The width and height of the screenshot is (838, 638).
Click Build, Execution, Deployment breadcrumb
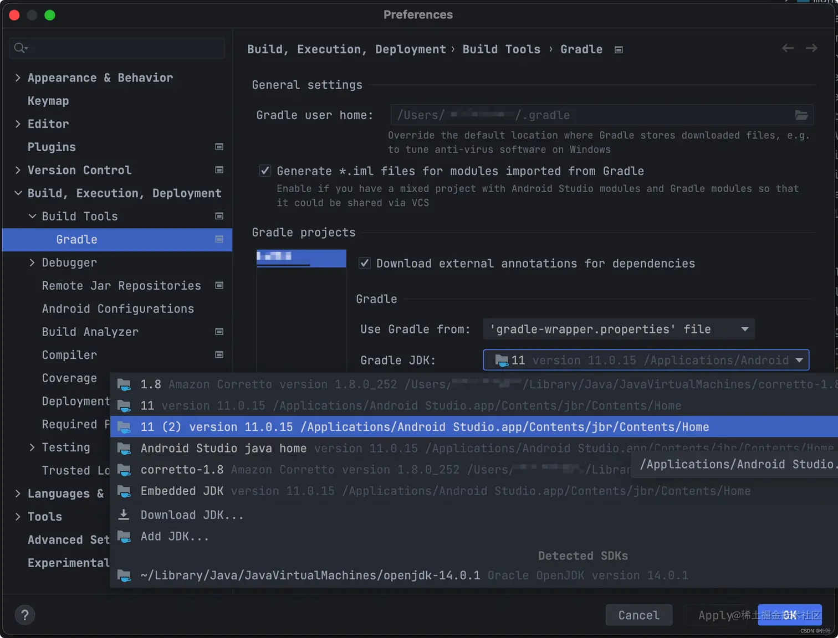pos(346,49)
